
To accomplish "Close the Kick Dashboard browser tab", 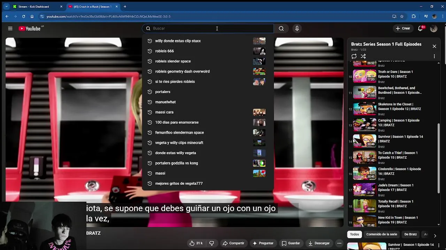I will pos(61,7).
